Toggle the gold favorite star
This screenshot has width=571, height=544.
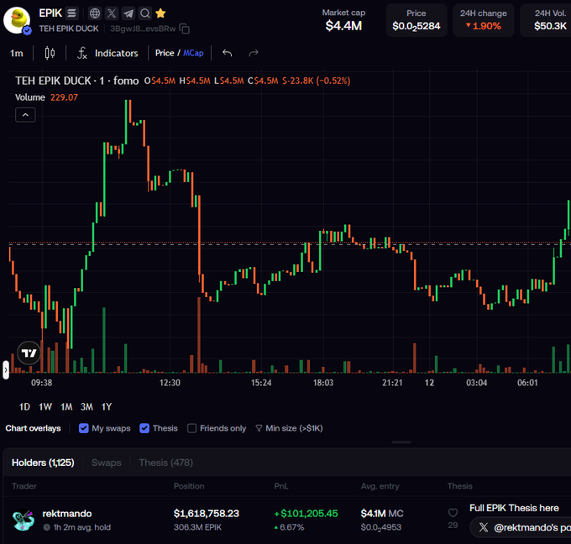coord(160,13)
